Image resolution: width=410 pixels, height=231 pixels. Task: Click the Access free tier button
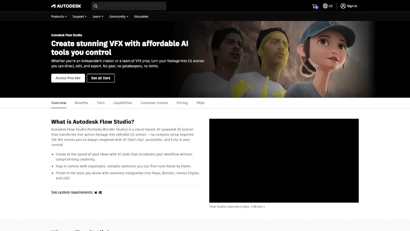click(68, 78)
